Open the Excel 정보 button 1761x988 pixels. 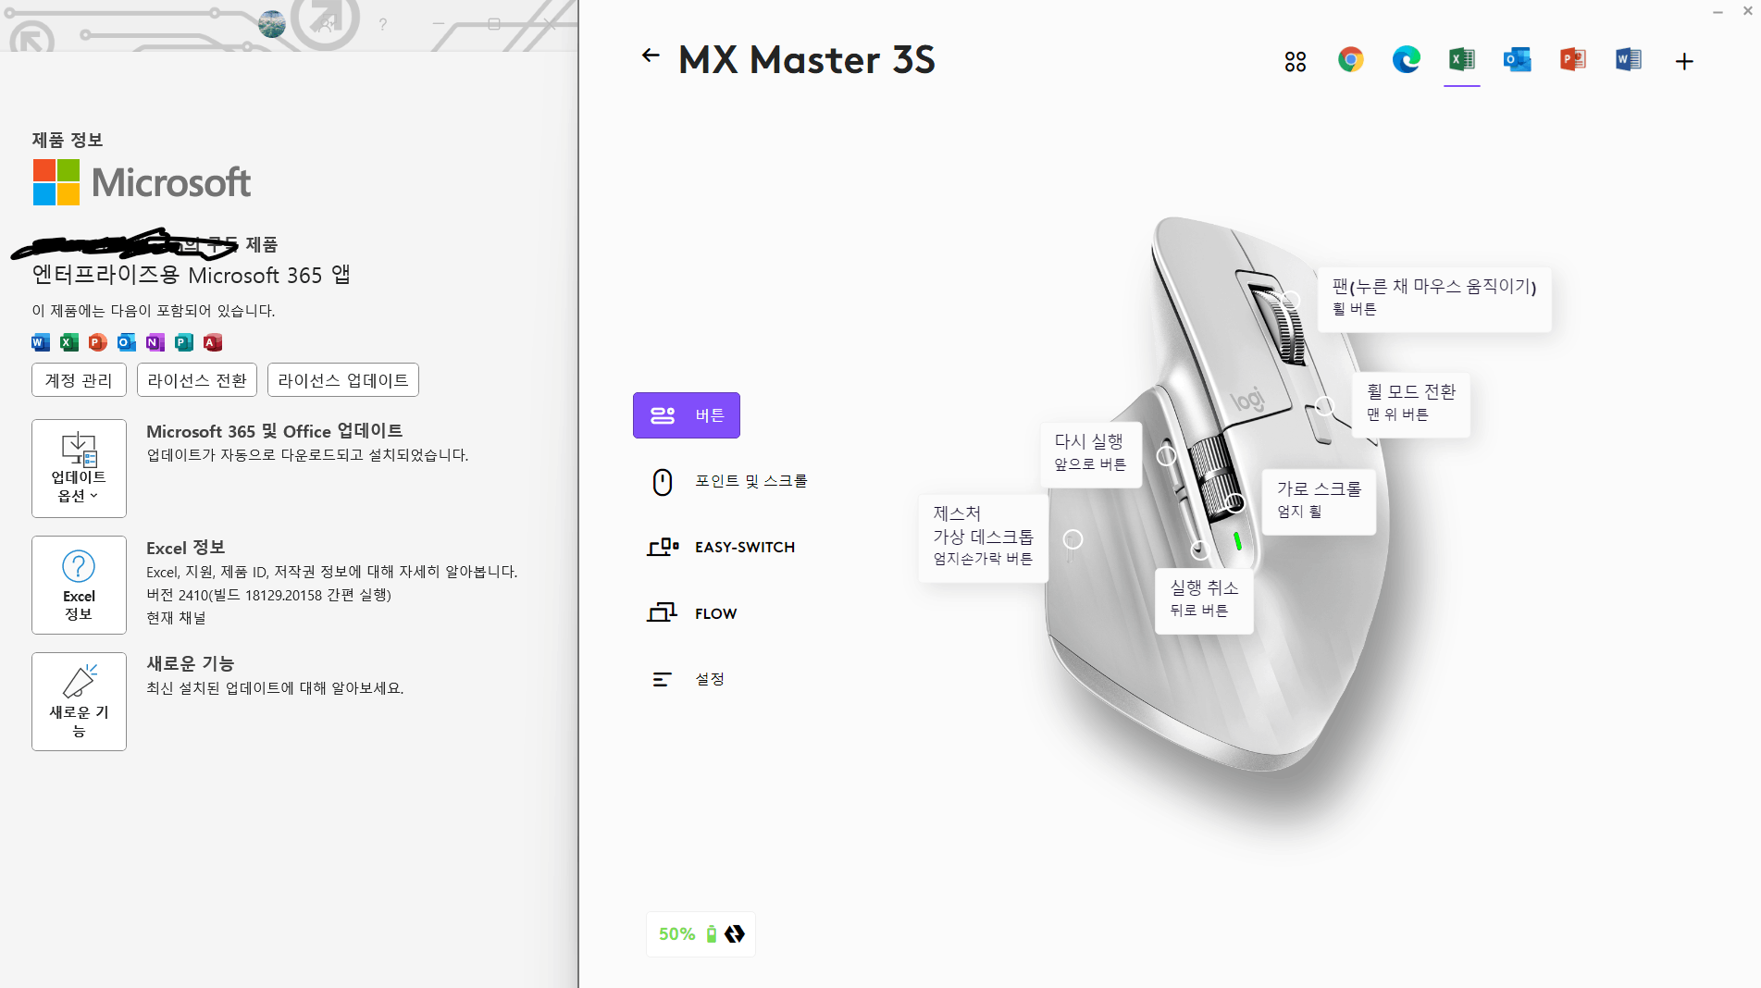pos(79,585)
